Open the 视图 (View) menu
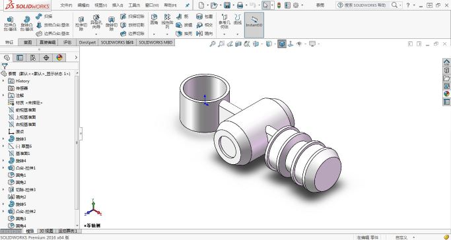The width and height of the screenshot is (451, 240). [x=100, y=5]
